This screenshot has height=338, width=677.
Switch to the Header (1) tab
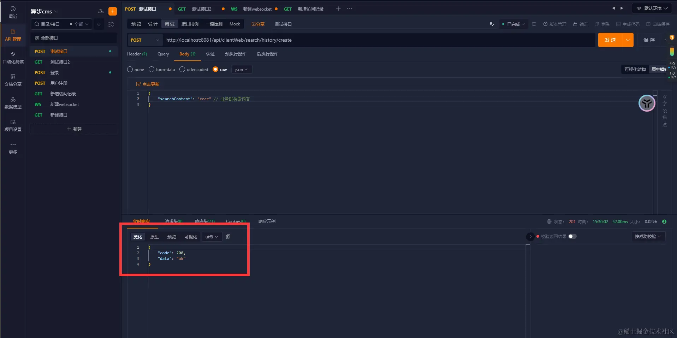point(137,54)
